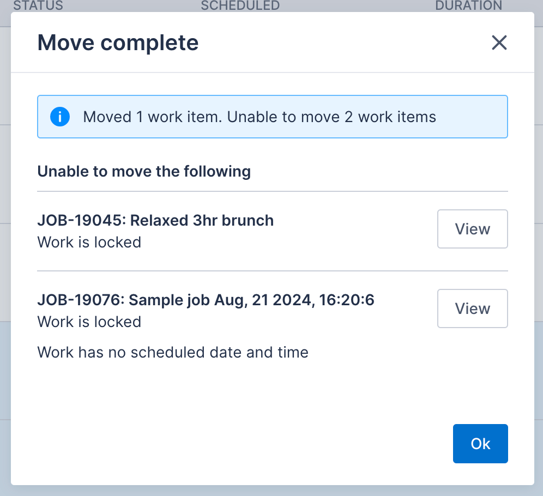Click "Work is locked" under JOB-19076
This screenshot has height=496, width=543.
(x=89, y=322)
